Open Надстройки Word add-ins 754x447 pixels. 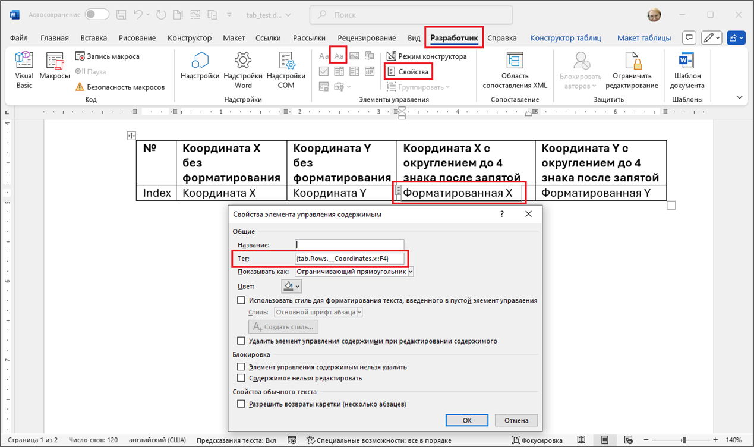point(243,62)
